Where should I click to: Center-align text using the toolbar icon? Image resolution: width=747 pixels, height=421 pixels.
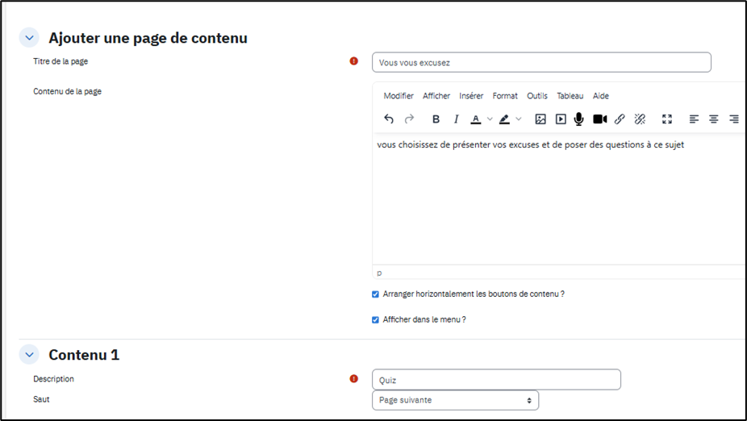pos(714,119)
